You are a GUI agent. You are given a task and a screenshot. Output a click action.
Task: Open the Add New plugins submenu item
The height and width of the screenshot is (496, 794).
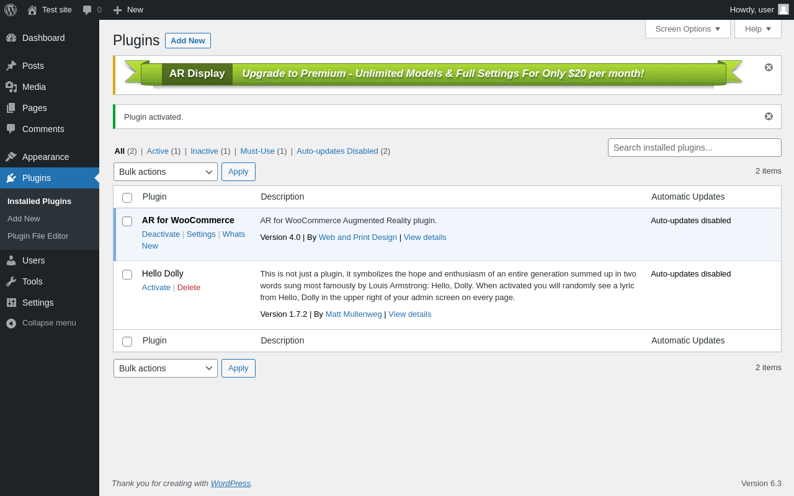coord(24,218)
